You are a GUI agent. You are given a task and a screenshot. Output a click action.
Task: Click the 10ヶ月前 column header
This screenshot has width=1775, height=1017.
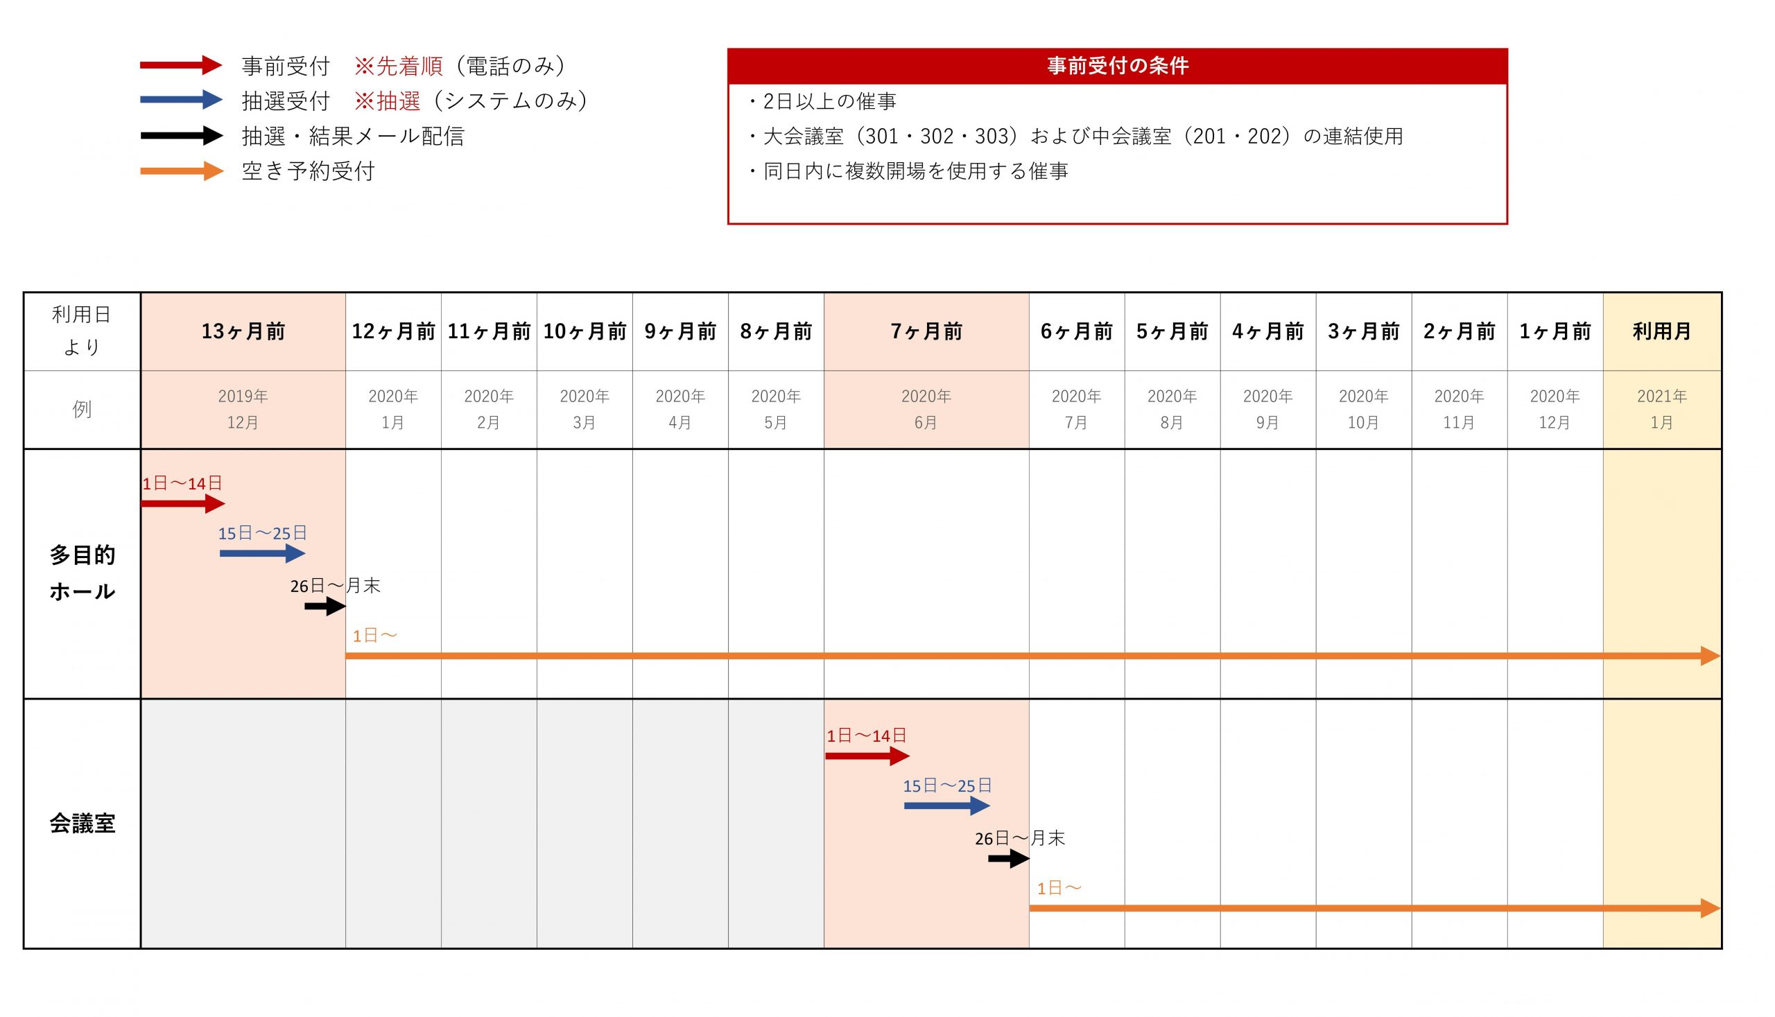point(585,331)
